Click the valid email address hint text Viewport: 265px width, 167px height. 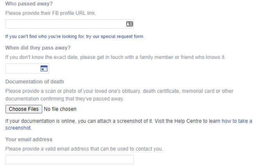coord(84,149)
